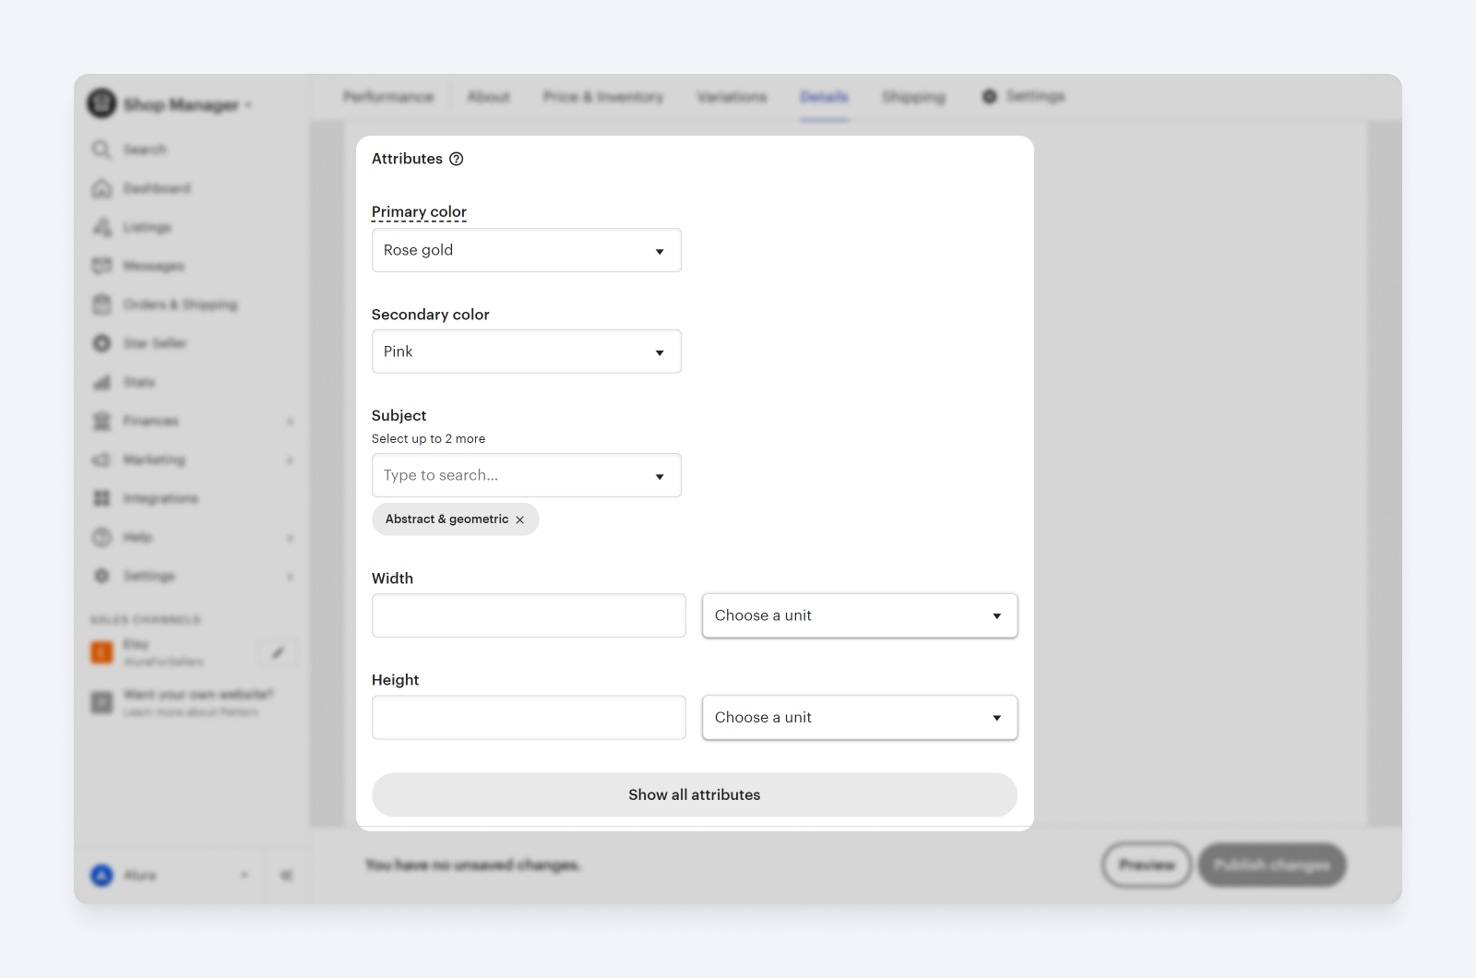1476x978 pixels.
Task: Click the Preview button
Action: pos(1147,865)
